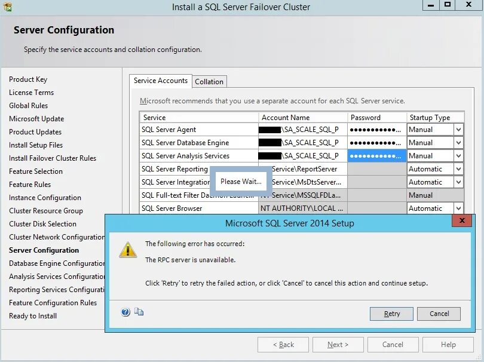Select the SQL Server Browser service row
The image size is (484, 362).
199,208
